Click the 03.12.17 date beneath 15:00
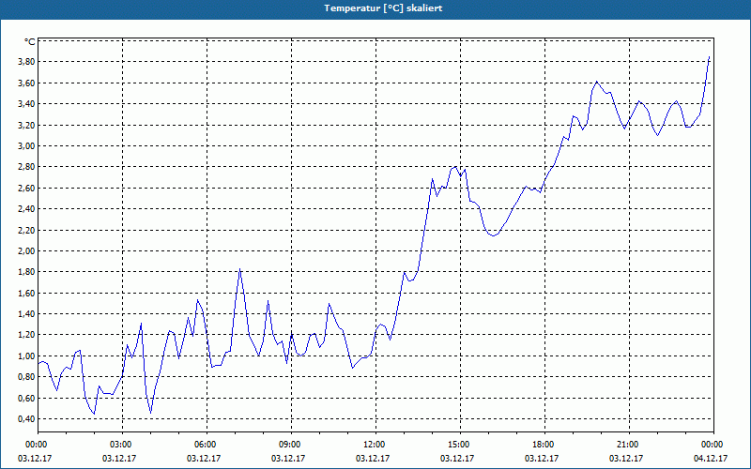Screen dimensions: 751x469 [457, 459]
